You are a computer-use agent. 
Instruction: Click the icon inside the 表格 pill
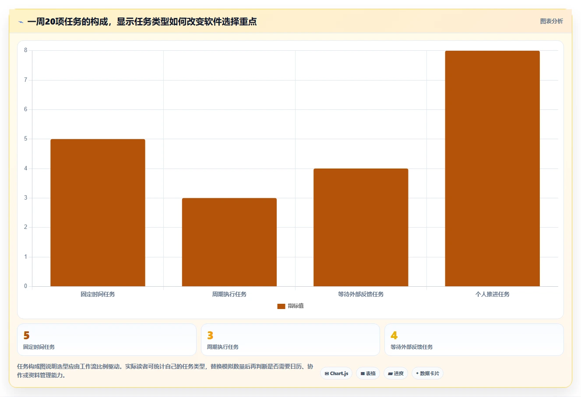click(x=363, y=374)
